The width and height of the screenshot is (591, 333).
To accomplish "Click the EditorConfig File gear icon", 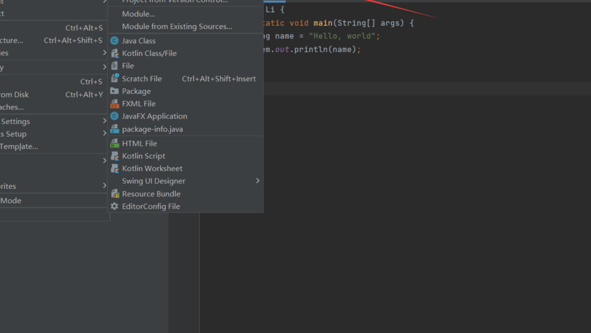I will (115, 206).
